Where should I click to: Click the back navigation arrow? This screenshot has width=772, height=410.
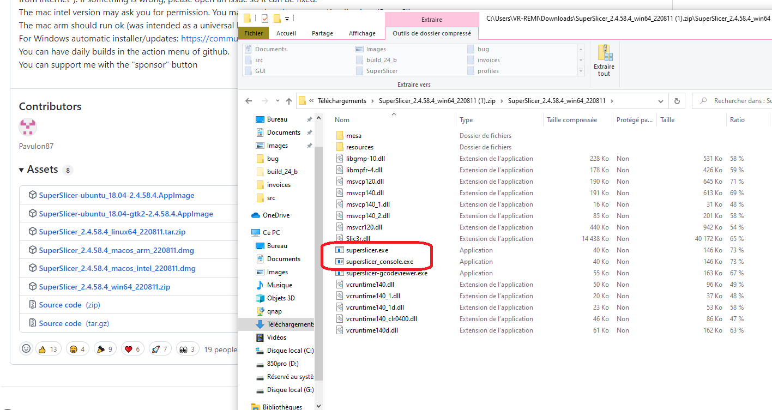[x=249, y=100]
